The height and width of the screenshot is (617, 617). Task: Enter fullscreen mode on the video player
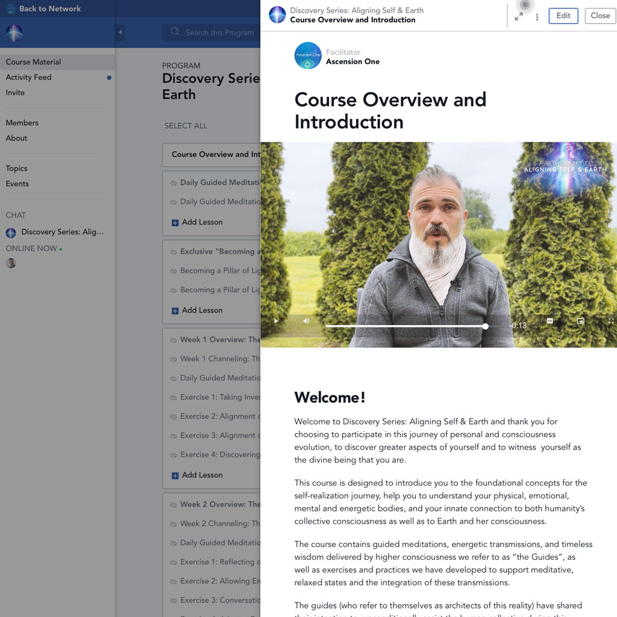[x=611, y=321]
